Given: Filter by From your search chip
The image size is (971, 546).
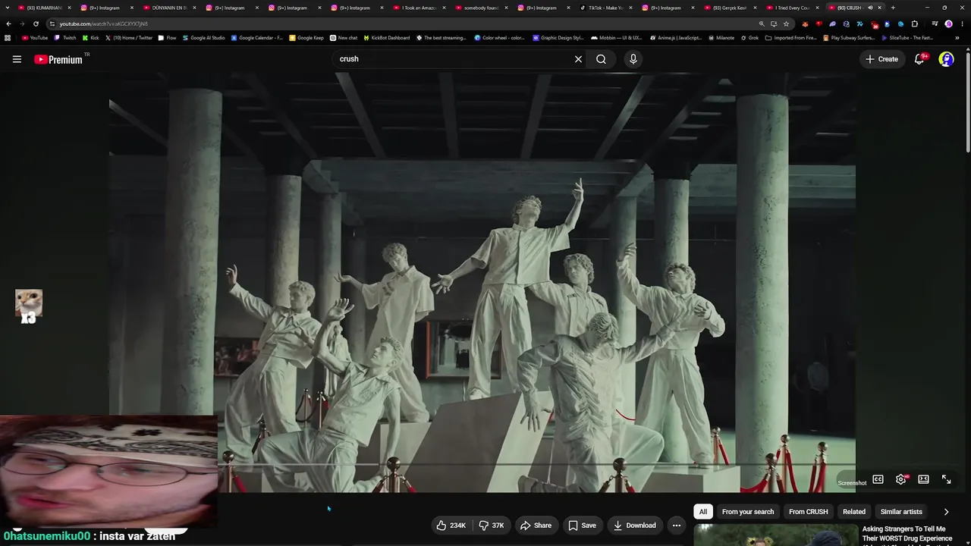Looking at the screenshot, I should point(748,512).
